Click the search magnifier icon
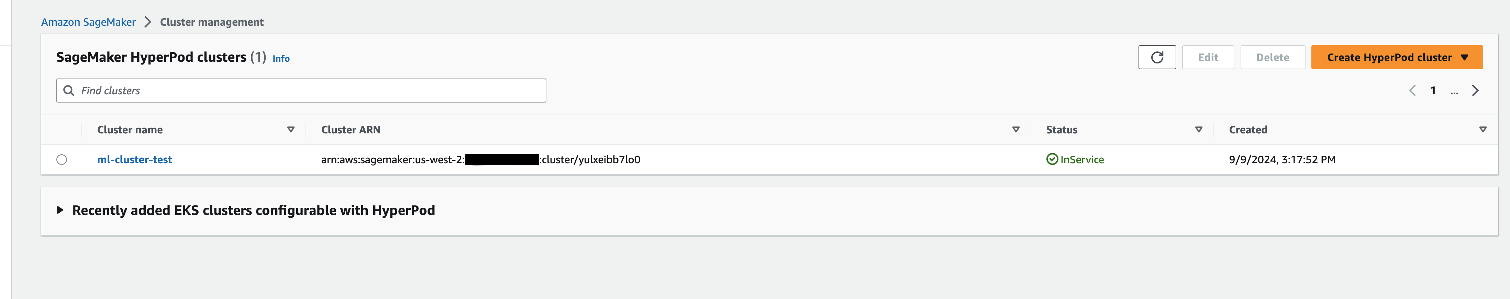 pyautogui.click(x=69, y=91)
